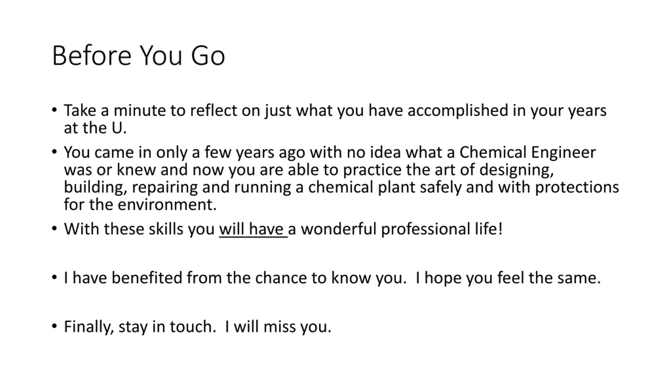Click the line starting "was or knew"
This screenshot has width=671, height=377.
point(309,170)
